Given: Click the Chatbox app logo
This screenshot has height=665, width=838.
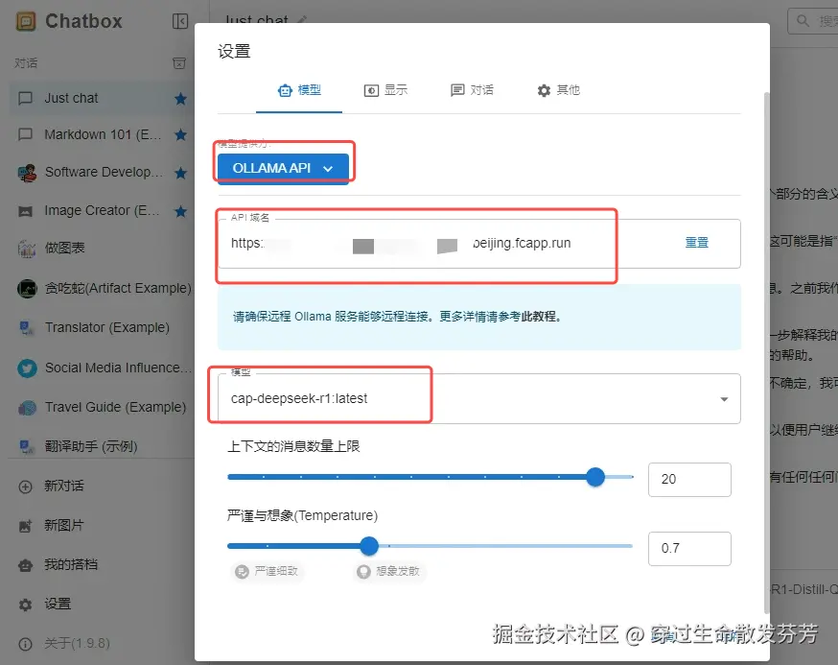Looking at the screenshot, I should 26,21.
